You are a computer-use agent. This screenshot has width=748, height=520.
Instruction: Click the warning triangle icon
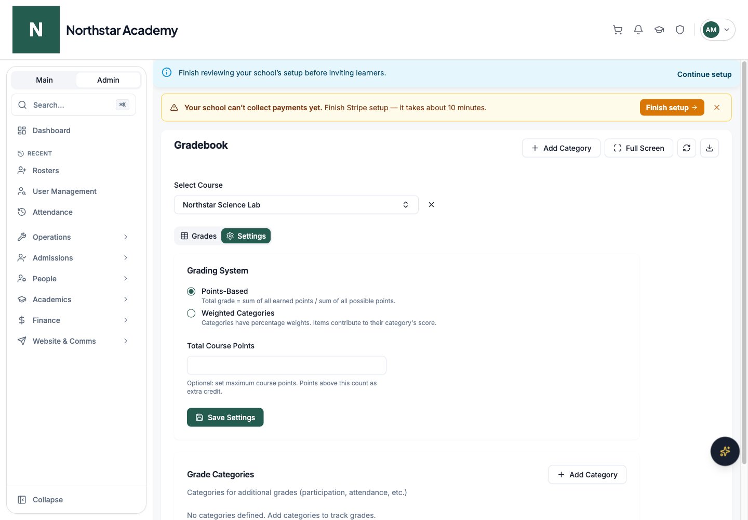pyautogui.click(x=174, y=108)
